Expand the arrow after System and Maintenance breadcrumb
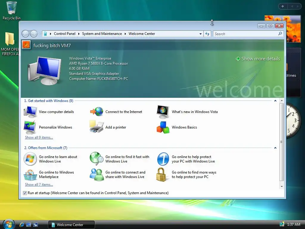 [x=125, y=34]
